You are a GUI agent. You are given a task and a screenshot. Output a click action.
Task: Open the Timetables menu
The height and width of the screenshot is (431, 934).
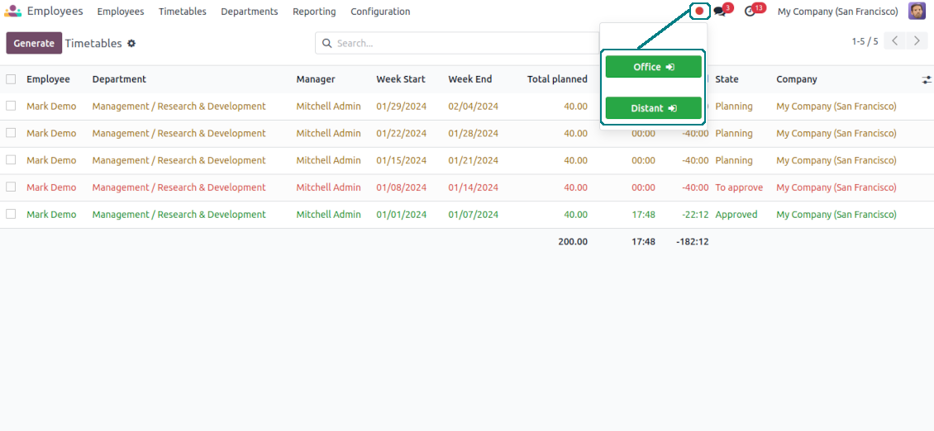(183, 12)
